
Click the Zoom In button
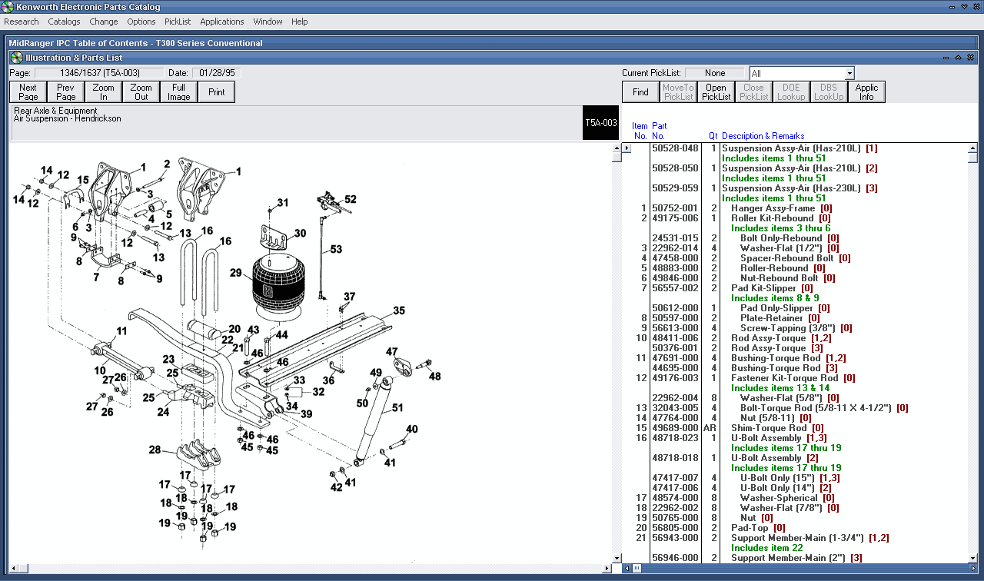pos(103,92)
